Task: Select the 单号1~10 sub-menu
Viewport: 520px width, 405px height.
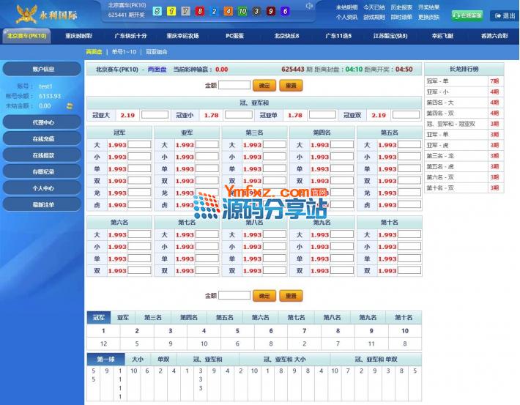Action: coord(124,52)
